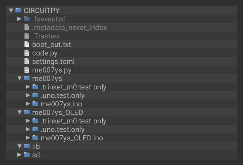Viewport: 243px width, 165px height.
Task: Select .uno.test.only under me007ys_OLED
Action: point(62,130)
